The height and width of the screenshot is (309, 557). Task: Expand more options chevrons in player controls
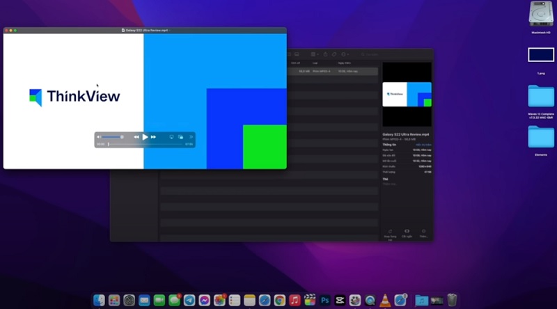191,137
